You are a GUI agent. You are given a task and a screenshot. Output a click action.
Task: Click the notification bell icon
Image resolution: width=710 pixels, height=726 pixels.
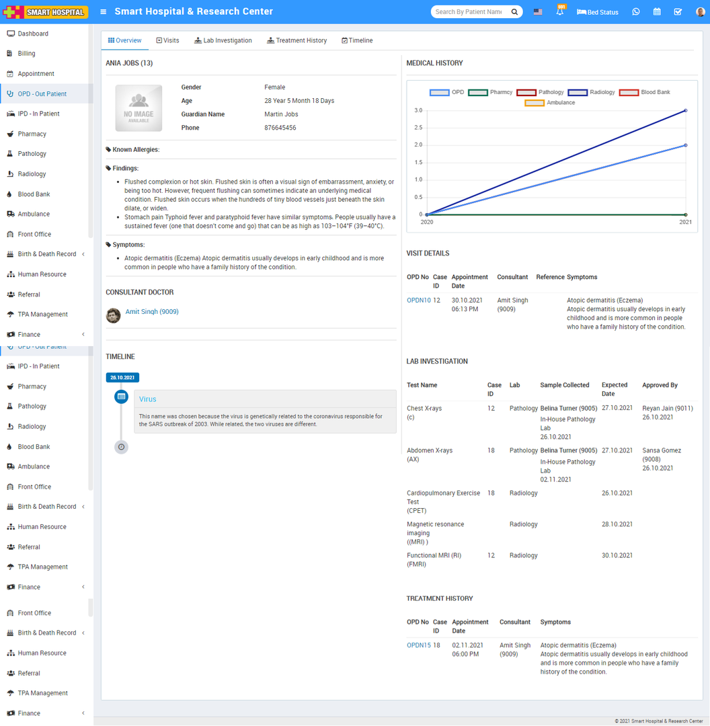click(559, 12)
